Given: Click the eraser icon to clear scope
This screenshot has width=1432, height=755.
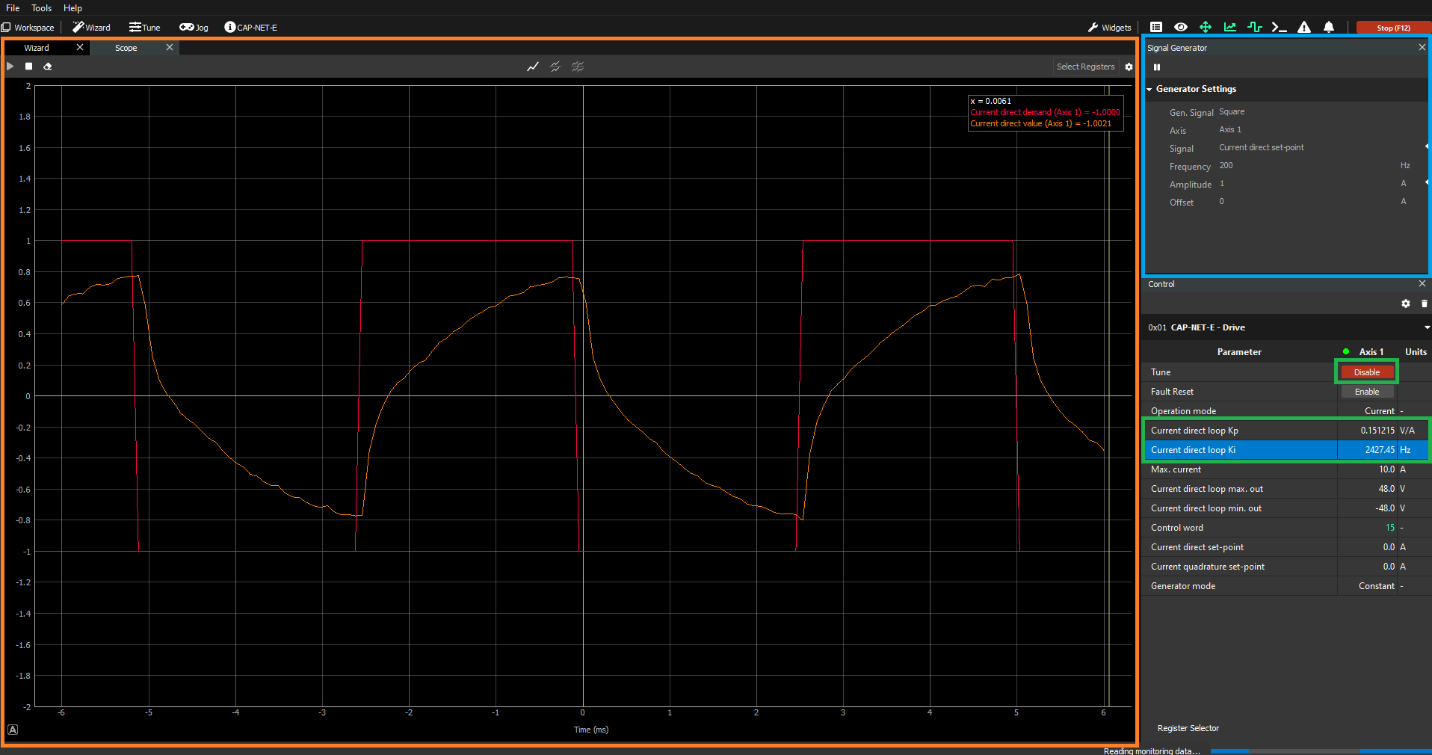Looking at the screenshot, I should point(48,67).
